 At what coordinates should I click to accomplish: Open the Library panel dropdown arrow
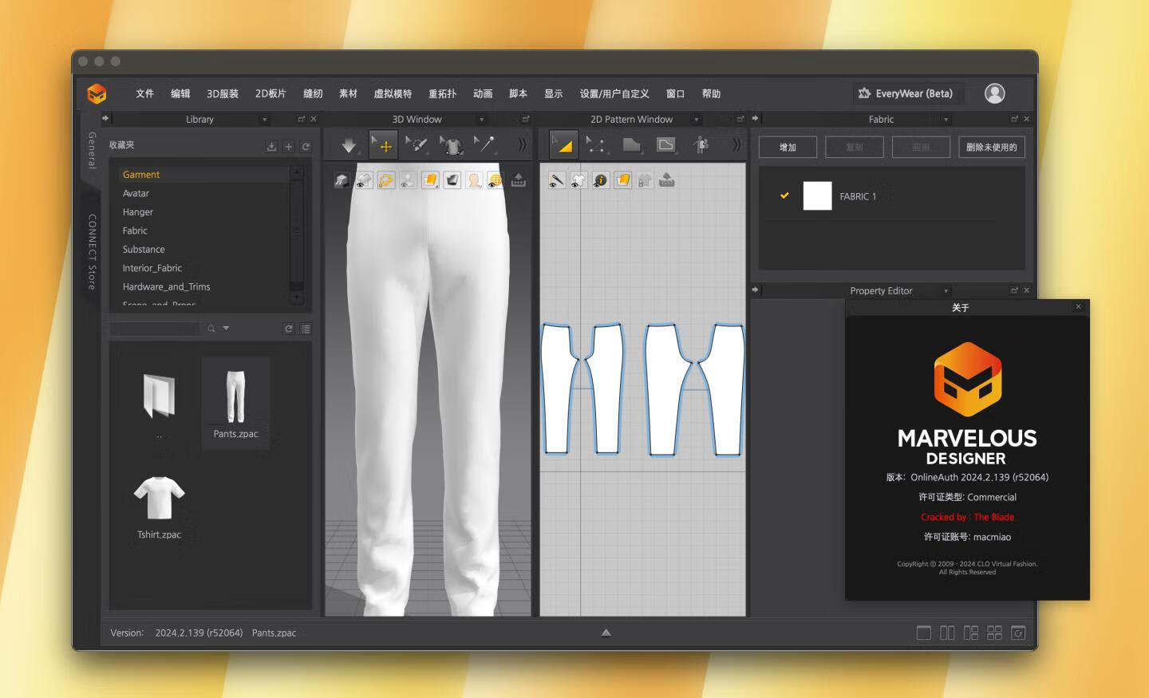coord(264,119)
